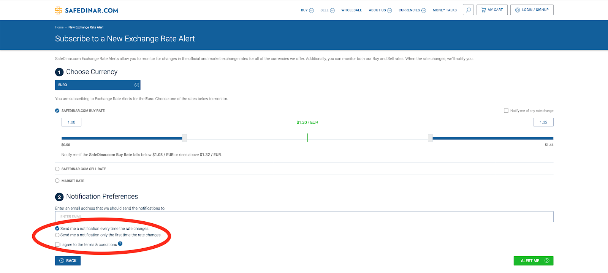
Task: Select the SafeDinar.com Sell Rate option
Action: click(57, 169)
